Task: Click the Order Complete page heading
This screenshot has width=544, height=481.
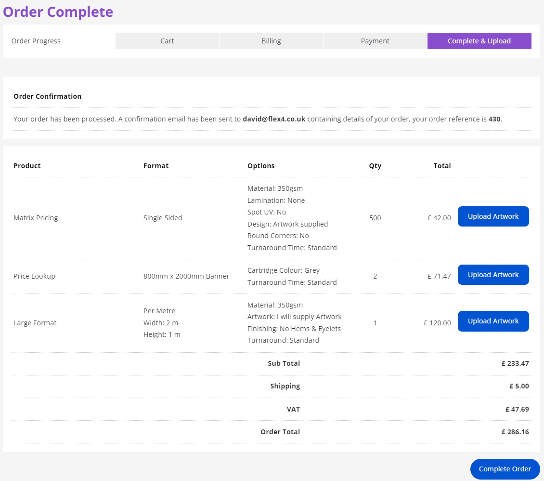Action: pyautogui.click(x=58, y=12)
